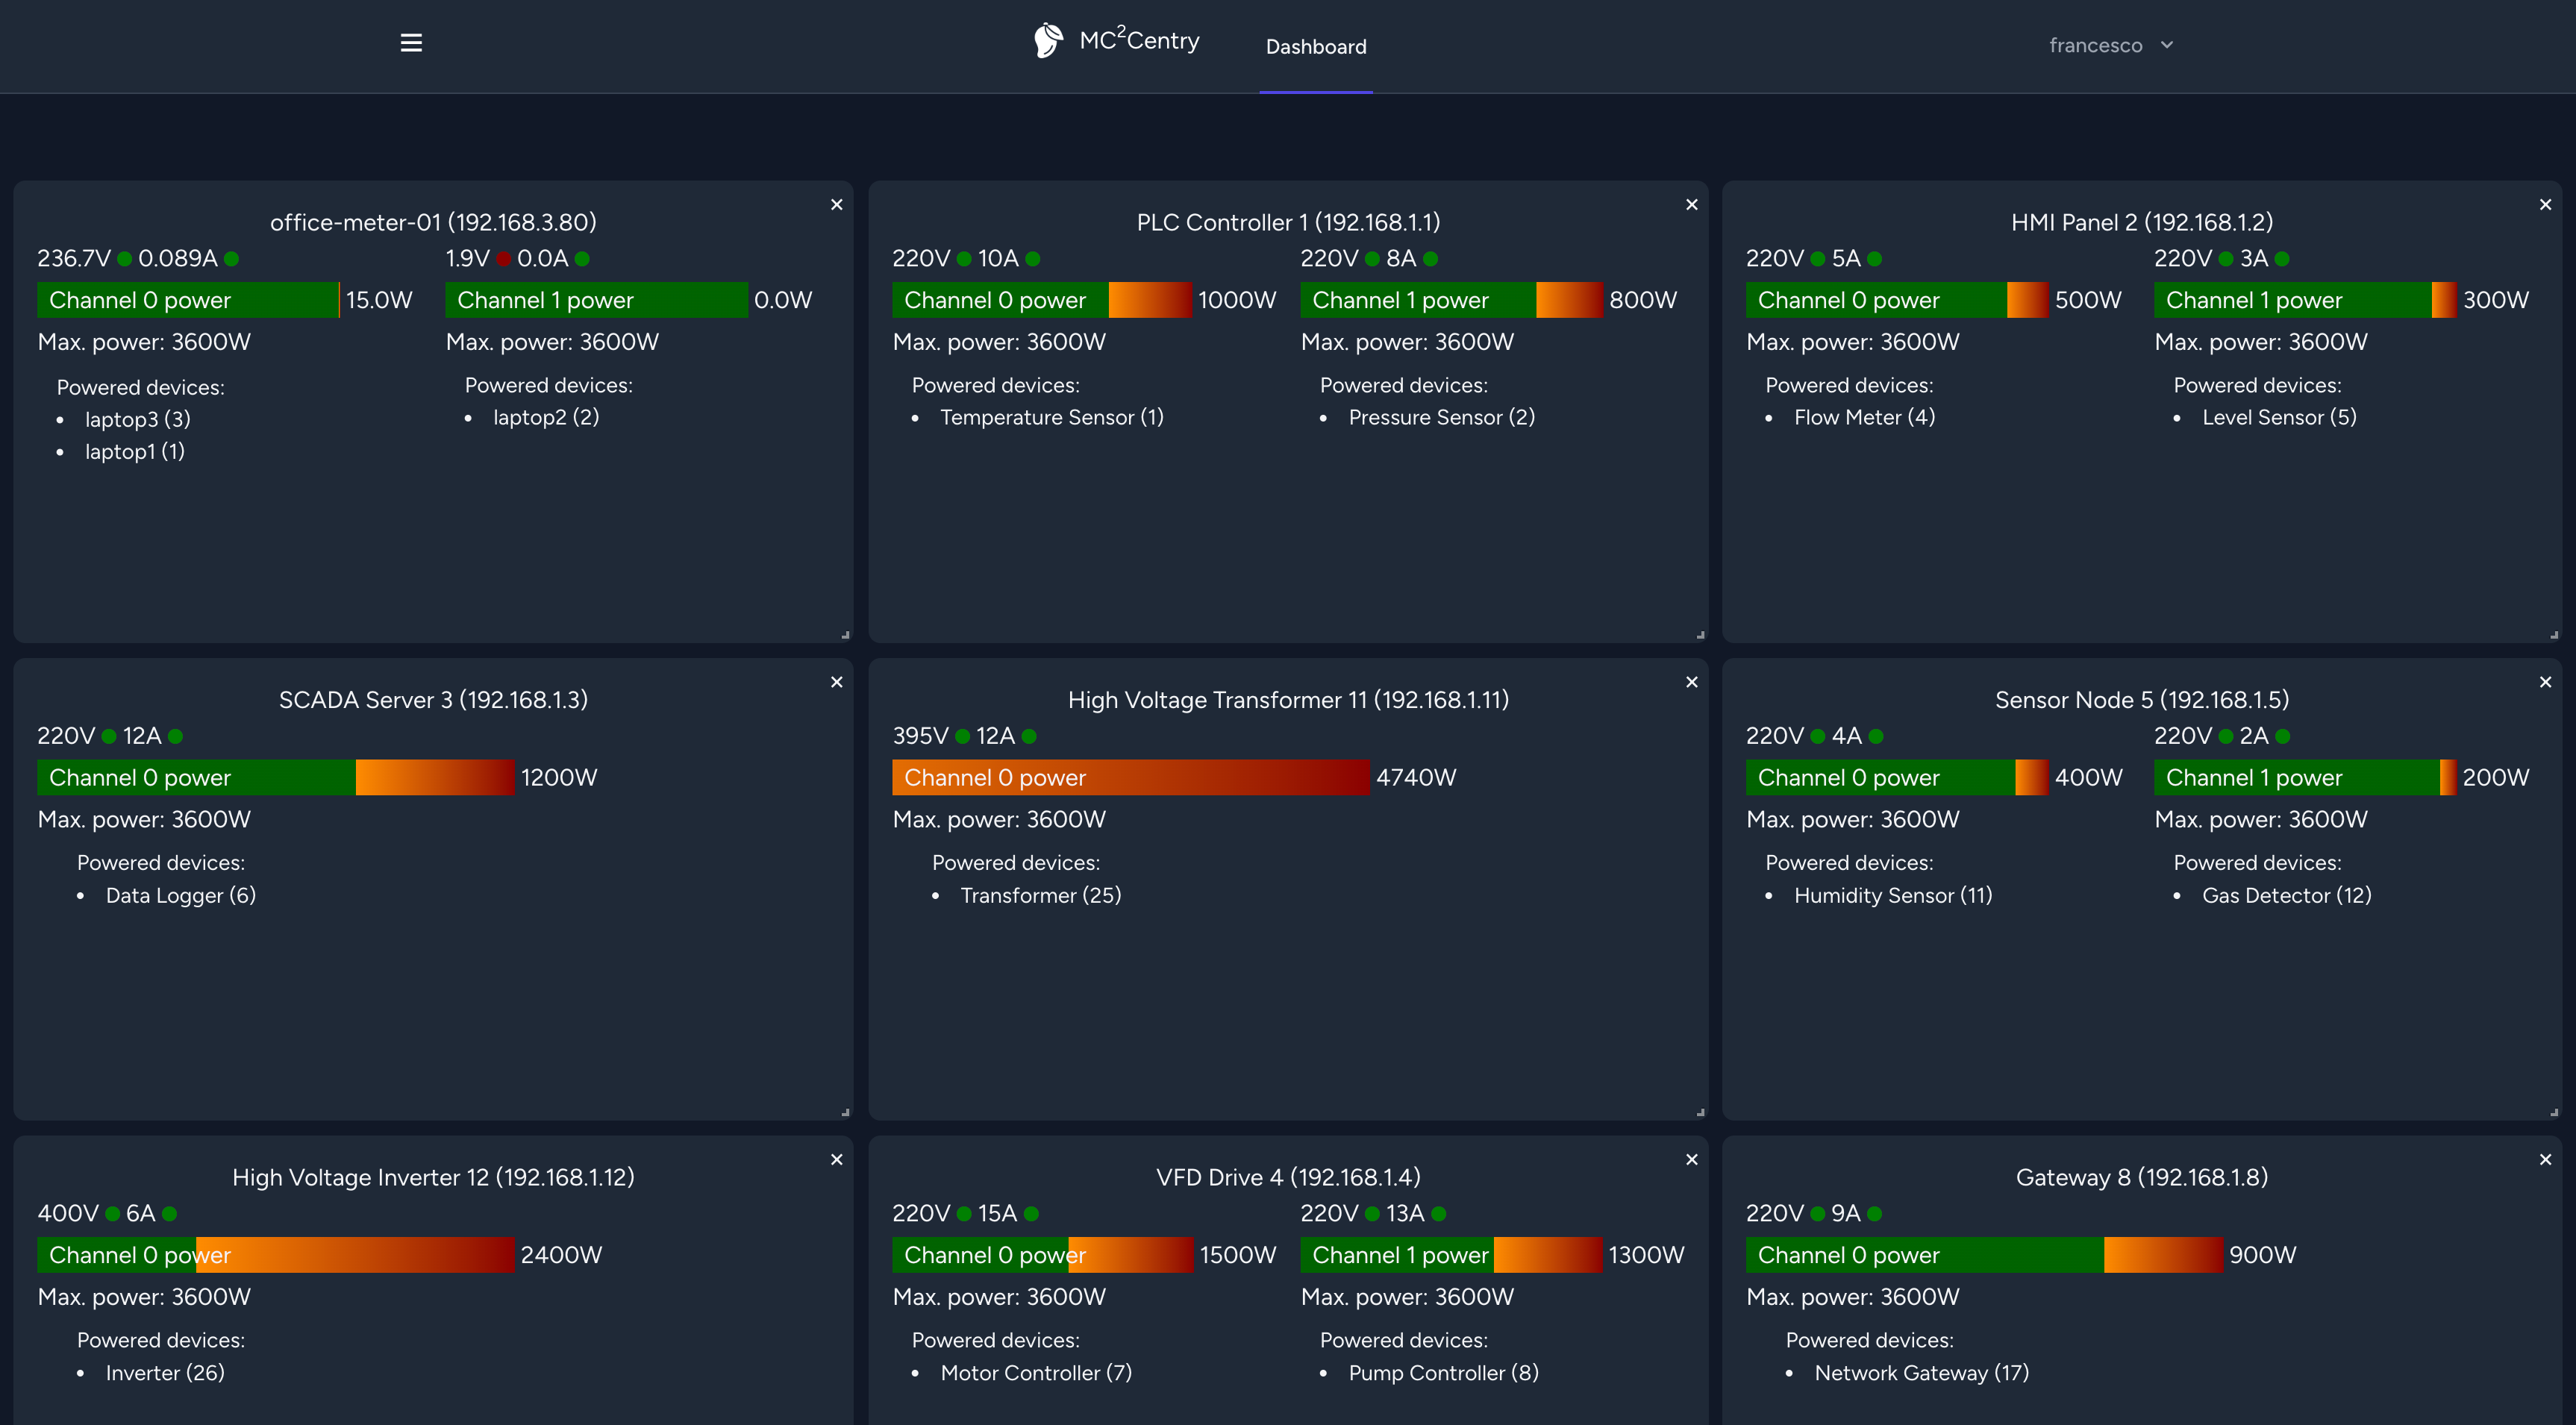Click the resize handle of PLC Controller 1 card

pos(1701,635)
